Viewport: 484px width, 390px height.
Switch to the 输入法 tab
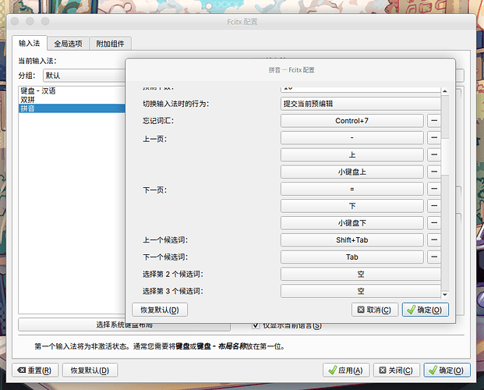click(30, 43)
